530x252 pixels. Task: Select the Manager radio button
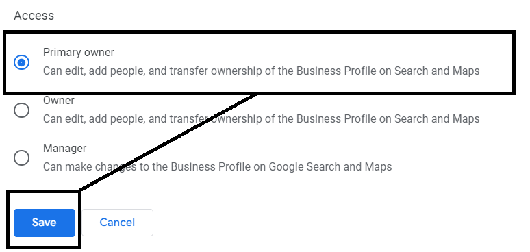click(x=22, y=157)
